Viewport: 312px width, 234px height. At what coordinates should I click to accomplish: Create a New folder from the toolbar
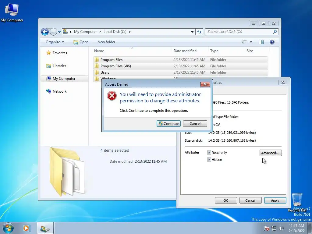point(106,42)
